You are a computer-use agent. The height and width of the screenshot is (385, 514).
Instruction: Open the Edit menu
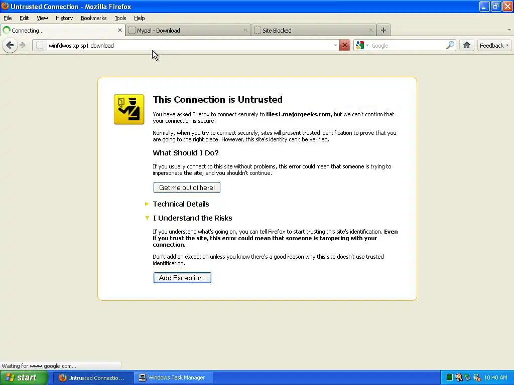tap(24, 18)
